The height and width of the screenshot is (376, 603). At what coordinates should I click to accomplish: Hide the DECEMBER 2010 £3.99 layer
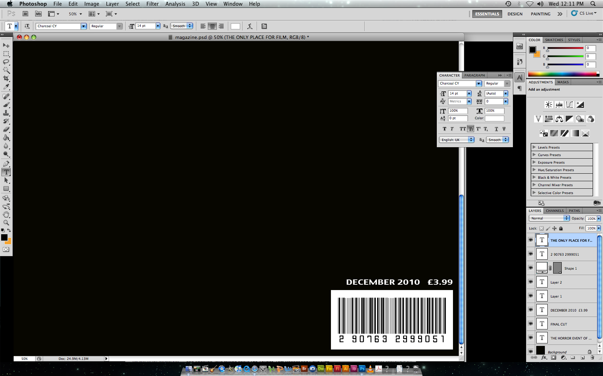[x=530, y=310]
